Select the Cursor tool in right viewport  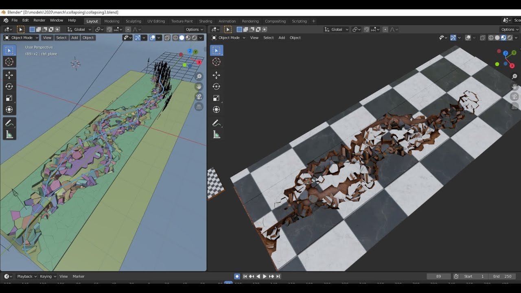[x=217, y=62]
